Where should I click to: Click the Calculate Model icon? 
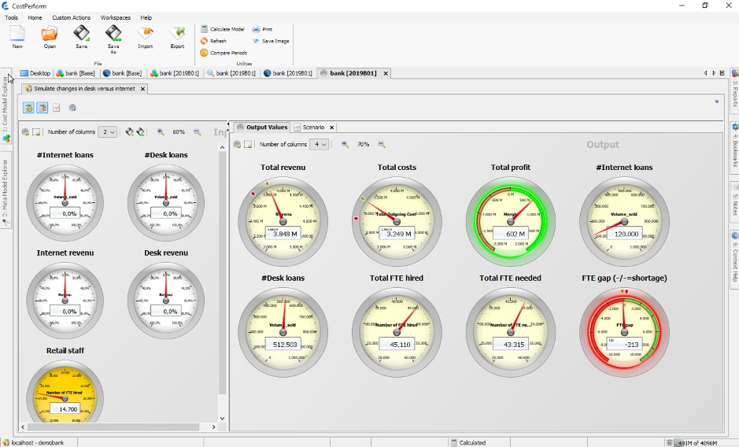pos(204,29)
